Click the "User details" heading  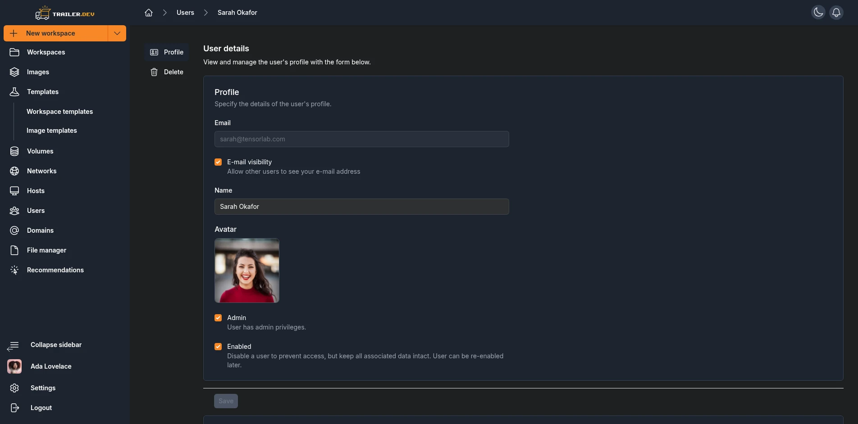226,49
